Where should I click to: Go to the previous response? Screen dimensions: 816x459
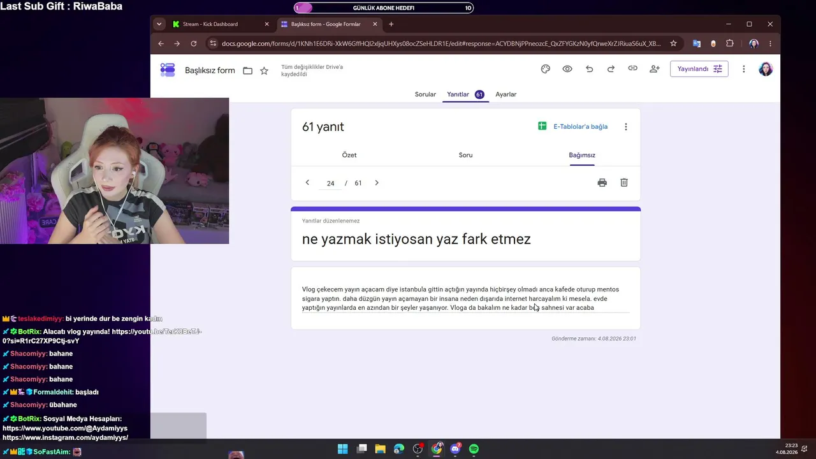tap(307, 182)
